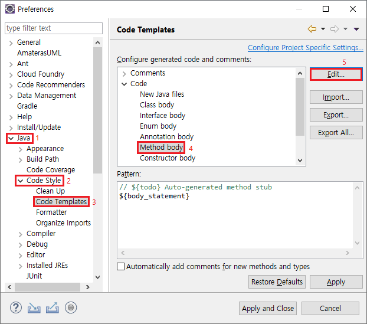Expand the Appearance node under Java
The image size is (367, 324).
click(x=21, y=149)
